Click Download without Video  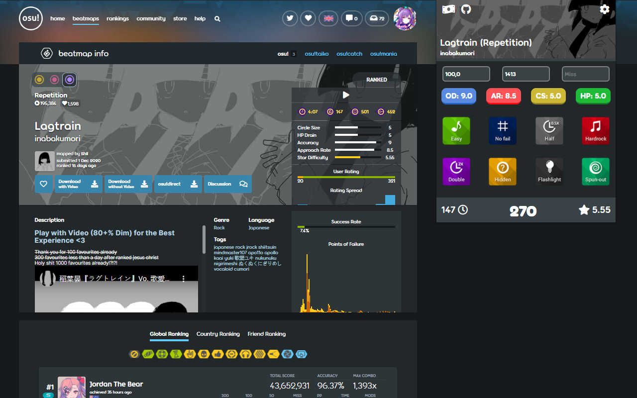click(x=128, y=184)
